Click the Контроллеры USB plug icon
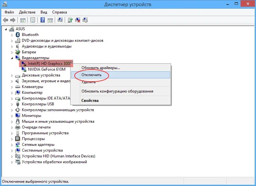This screenshot has height=186, width=256. tap(18, 104)
